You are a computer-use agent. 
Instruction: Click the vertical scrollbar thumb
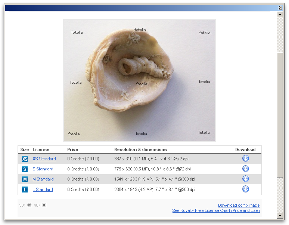pos(280,115)
